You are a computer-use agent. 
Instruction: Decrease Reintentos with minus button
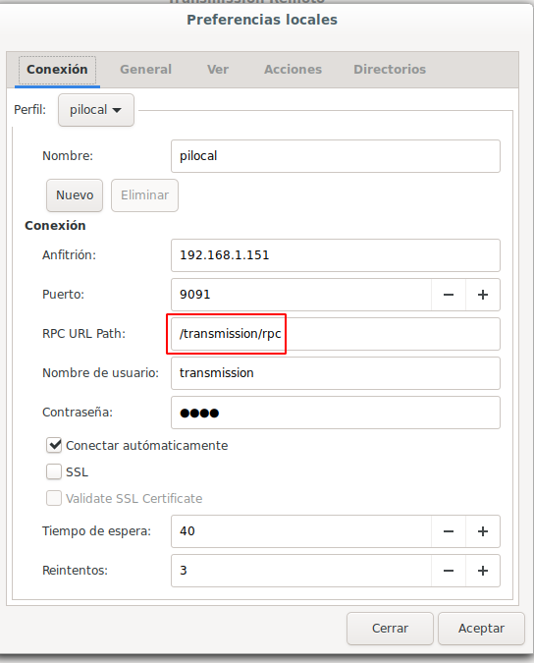tap(449, 571)
